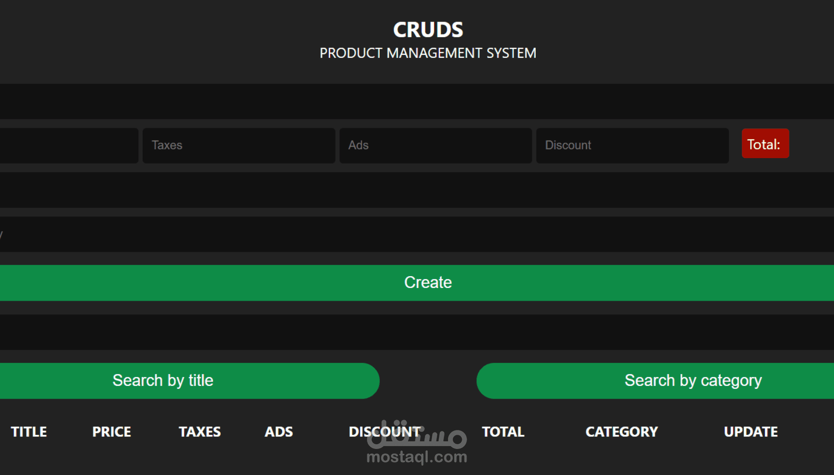Click the CATEGORY column header
This screenshot has width=834, height=475.
pos(622,431)
